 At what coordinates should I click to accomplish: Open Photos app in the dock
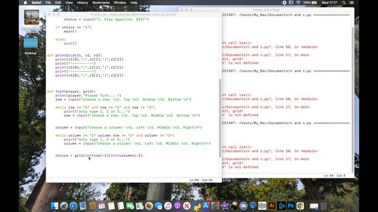[149, 206]
